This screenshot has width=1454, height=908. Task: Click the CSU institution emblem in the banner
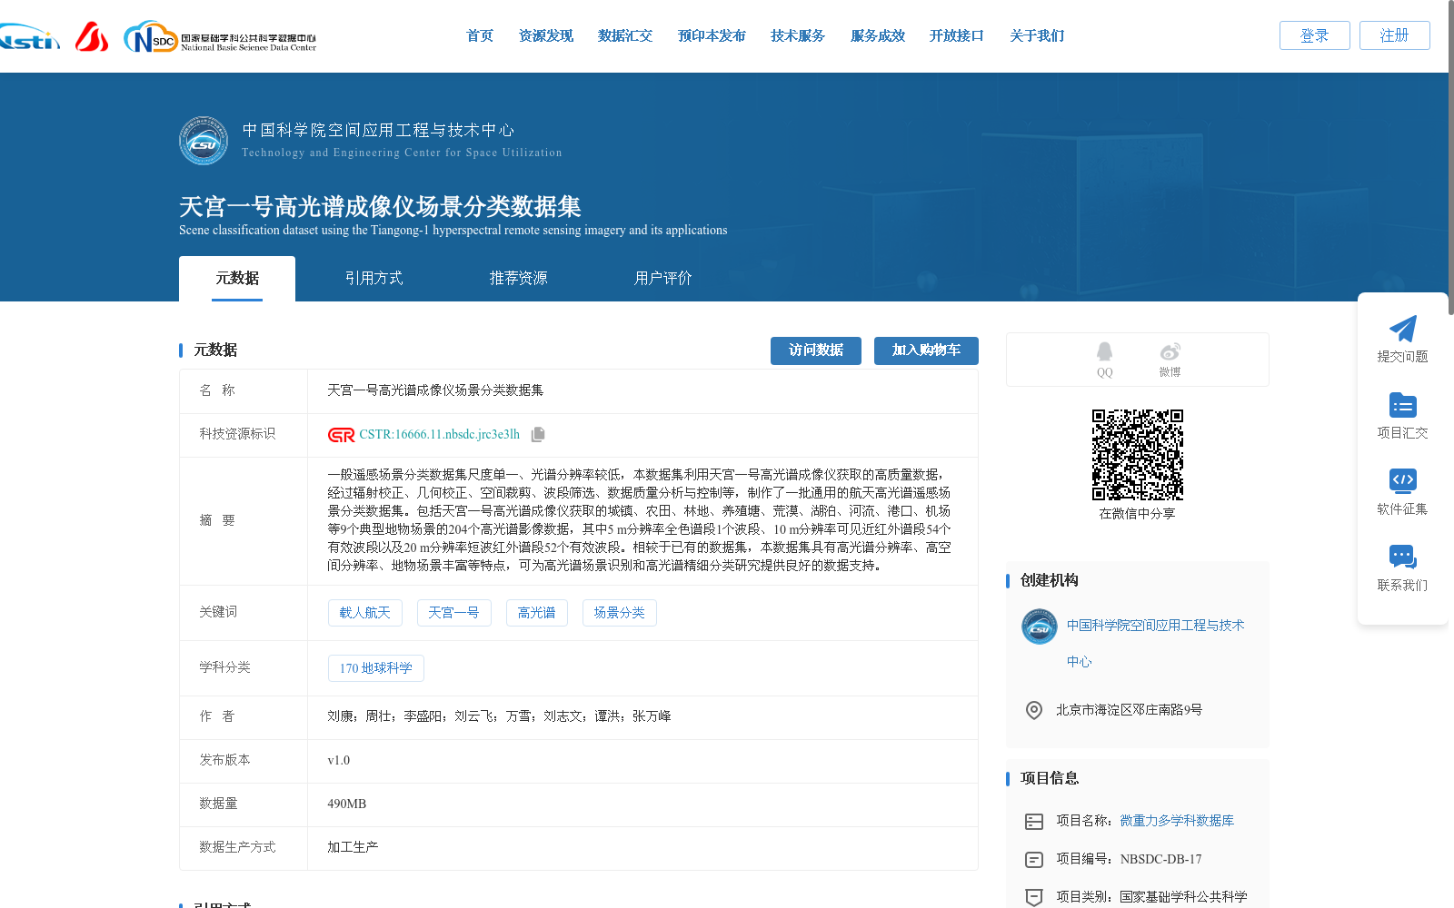pyautogui.click(x=204, y=141)
